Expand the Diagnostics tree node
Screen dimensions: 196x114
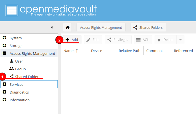pyautogui.click(x=4, y=92)
